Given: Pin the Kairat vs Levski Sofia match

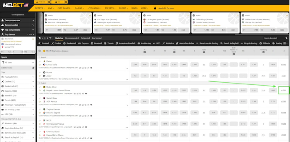Looking at the screenshot, I should coord(39,61).
